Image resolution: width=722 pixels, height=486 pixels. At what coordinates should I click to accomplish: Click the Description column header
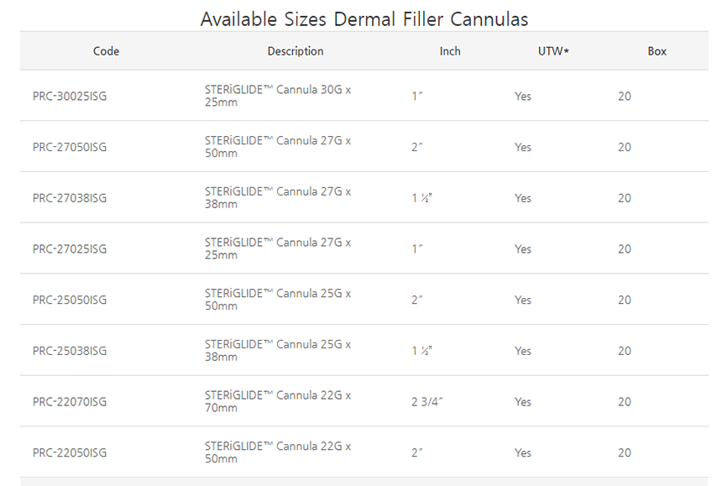(x=296, y=51)
